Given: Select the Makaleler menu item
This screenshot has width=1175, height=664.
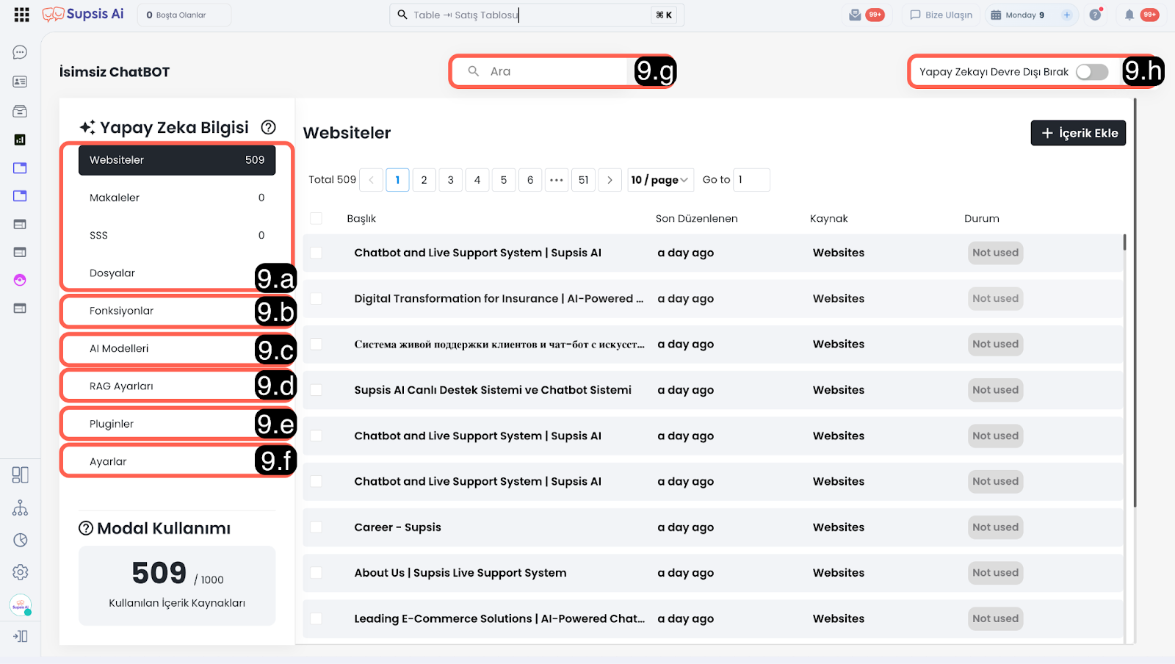Looking at the screenshot, I should pos(176,198).
